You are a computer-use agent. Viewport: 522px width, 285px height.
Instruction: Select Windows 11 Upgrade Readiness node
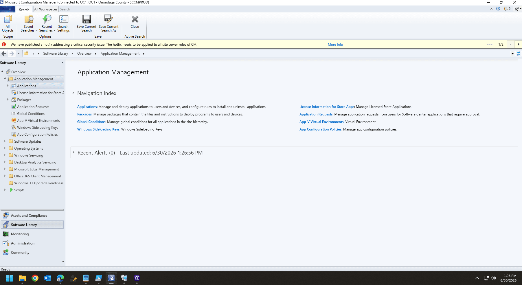[36, 183]
